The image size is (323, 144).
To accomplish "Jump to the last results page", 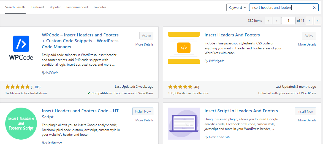I will [318, 21].
